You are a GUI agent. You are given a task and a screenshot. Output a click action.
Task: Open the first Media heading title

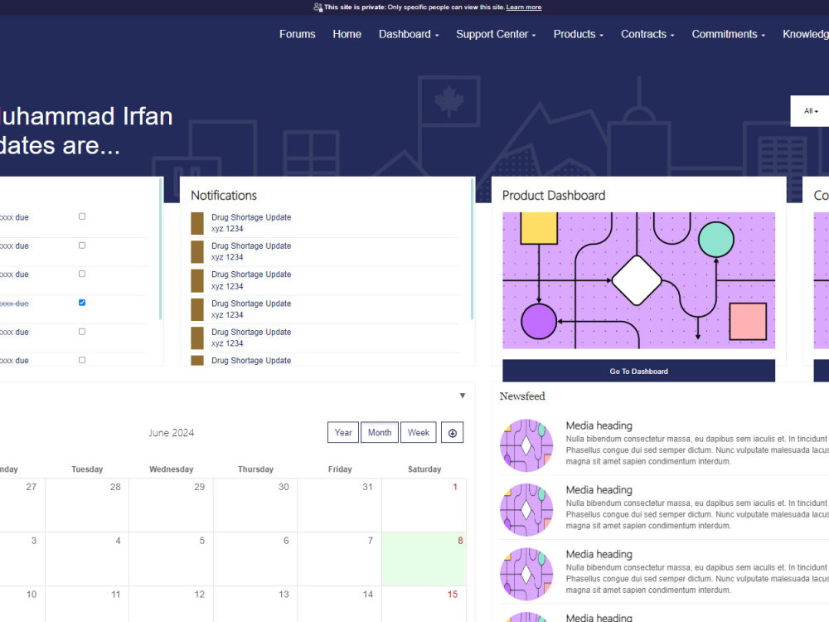pyautogui.click(x=599, y=425)
